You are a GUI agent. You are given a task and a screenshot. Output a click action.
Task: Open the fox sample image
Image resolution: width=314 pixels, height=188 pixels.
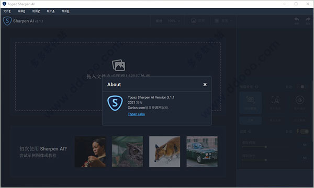coord(165,151)
